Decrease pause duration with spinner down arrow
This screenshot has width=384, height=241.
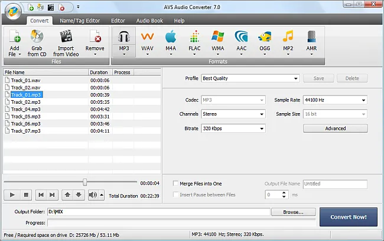tap(284, 197)
